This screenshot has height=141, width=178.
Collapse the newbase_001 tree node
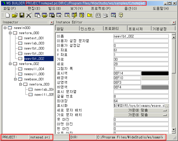(x=15, y=79)
